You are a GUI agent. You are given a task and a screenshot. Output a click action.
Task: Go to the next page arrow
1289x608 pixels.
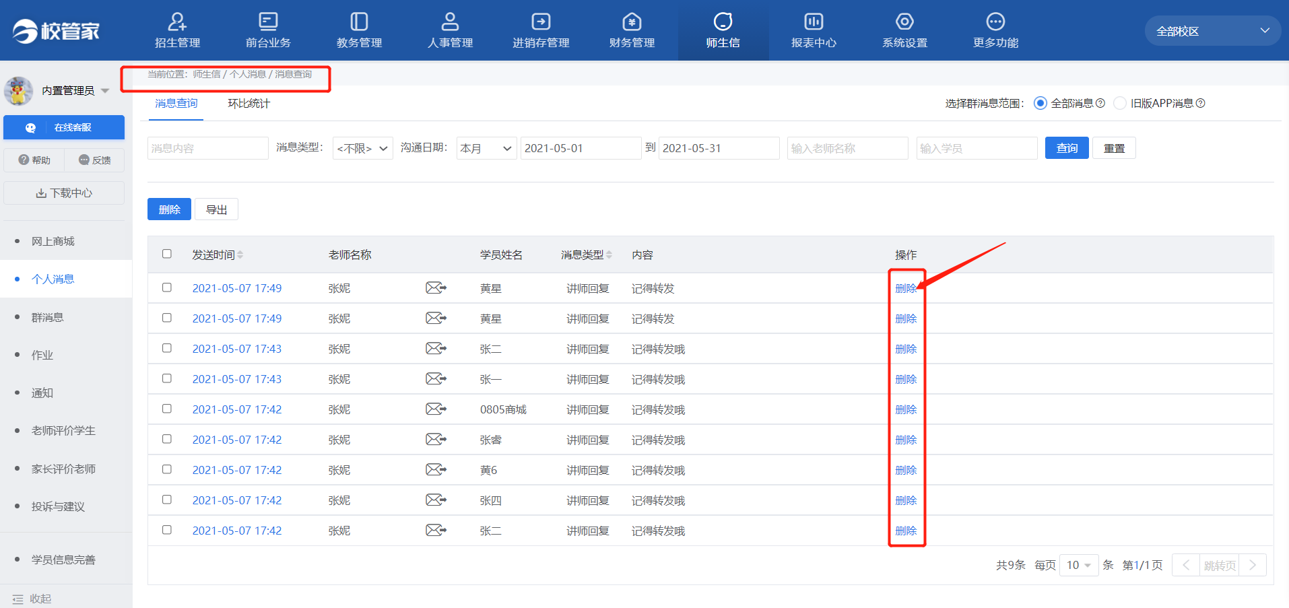(1253, 565)
